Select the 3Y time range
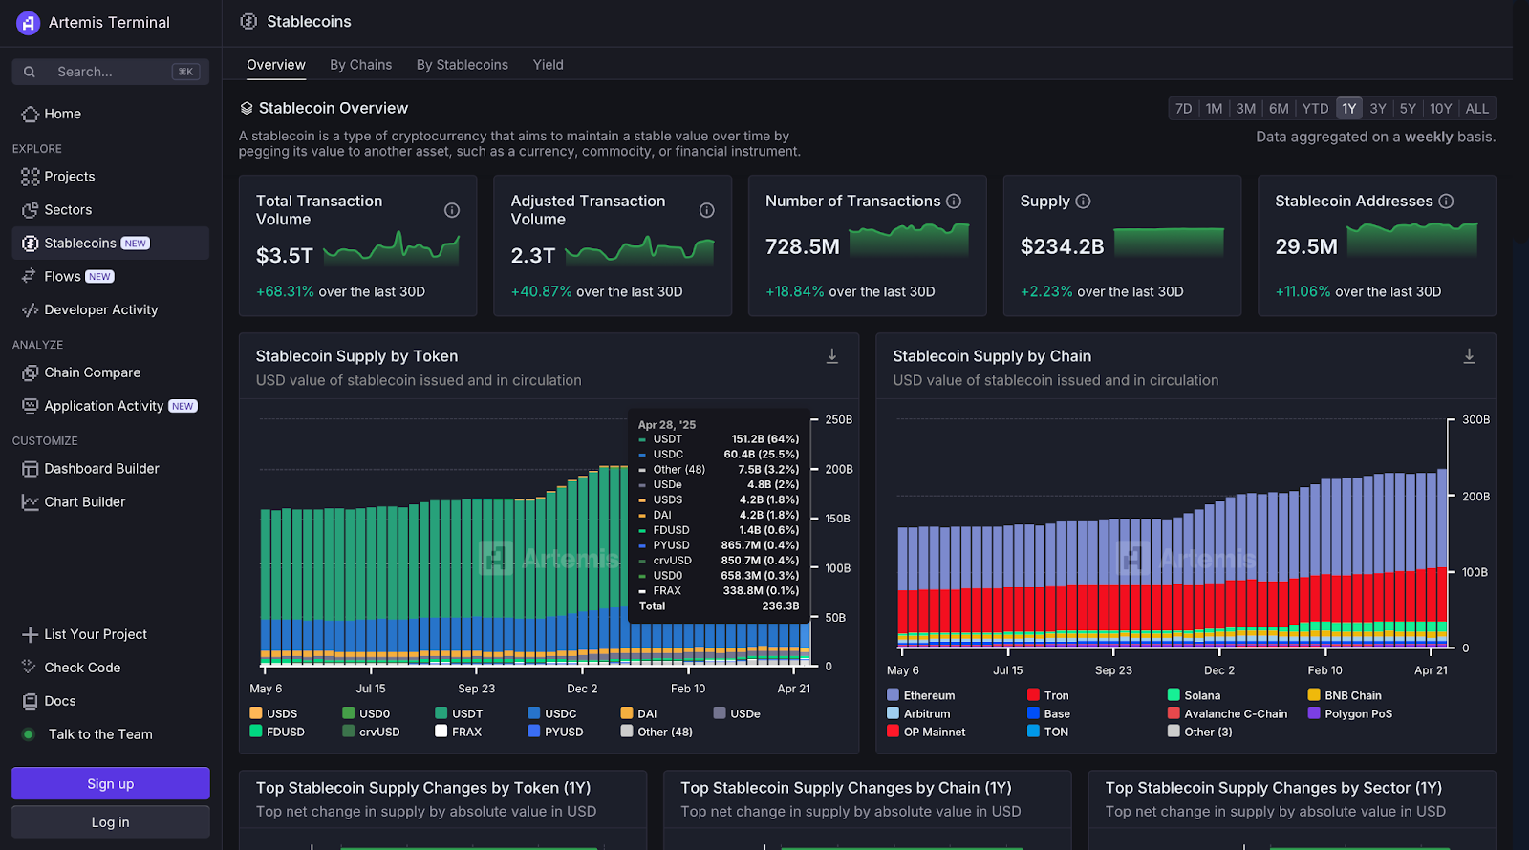 [1378, 109]
